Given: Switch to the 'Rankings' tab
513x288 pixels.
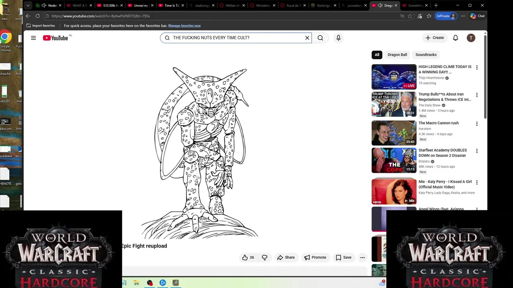Looking at the screenshot, I should [x=323, y=6].
